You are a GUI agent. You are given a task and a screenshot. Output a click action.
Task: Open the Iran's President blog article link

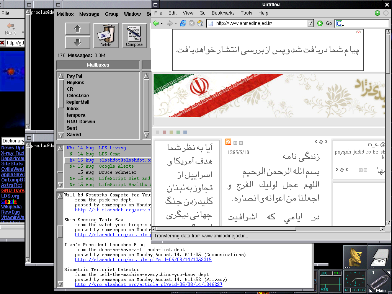coord(143,260)
